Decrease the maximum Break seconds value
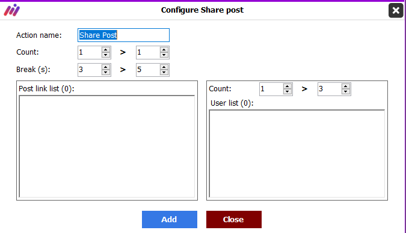The width and height of the screenshot is (406, 233). pos(164,72)
